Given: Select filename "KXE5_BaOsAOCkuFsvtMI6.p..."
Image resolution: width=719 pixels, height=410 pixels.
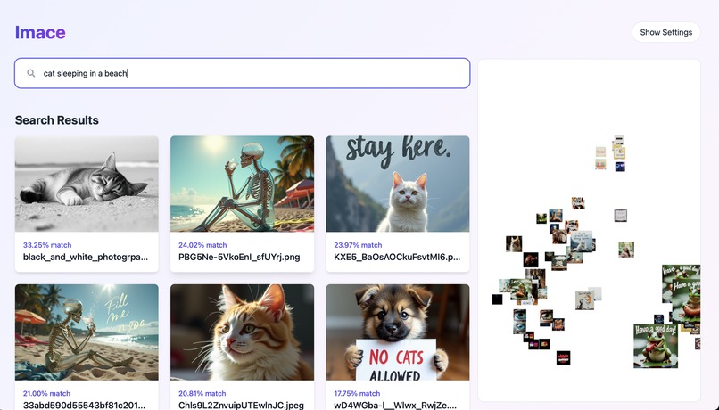Looking at the screenshot, I should [397, 257].
